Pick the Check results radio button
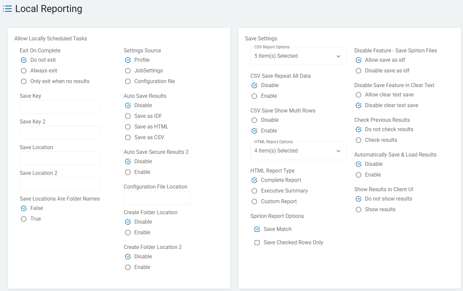Screen dimensions: 463x291 359,140
